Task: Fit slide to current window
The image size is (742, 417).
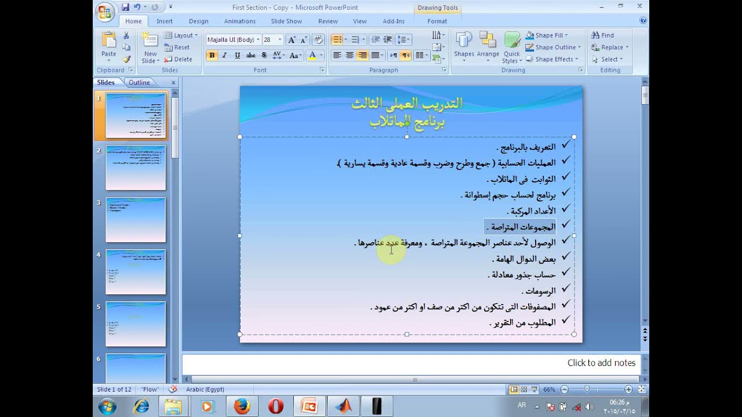Action: 641,390
